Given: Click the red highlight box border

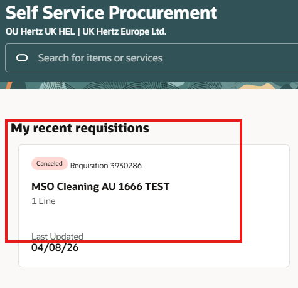Looking at the screenshot, I should [241, 181].
